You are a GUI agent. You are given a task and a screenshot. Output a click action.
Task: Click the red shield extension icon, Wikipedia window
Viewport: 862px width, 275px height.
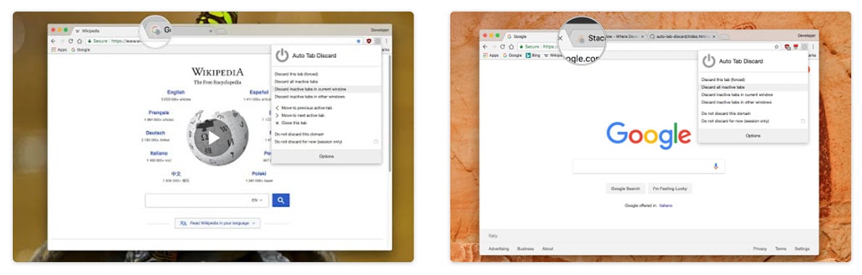(369, 41)
